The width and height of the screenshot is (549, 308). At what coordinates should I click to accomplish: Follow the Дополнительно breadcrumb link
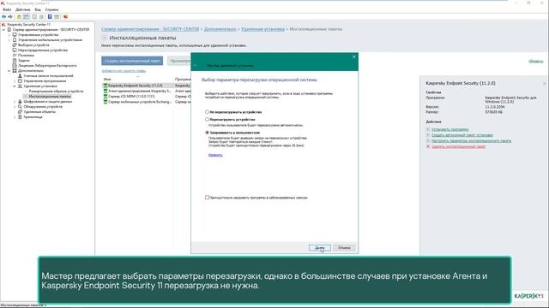click(x=220, y=29)
